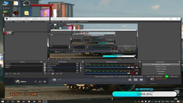Click the OBS preview canvas
This screenshot has height=103, width=183.
click(93, 41)
